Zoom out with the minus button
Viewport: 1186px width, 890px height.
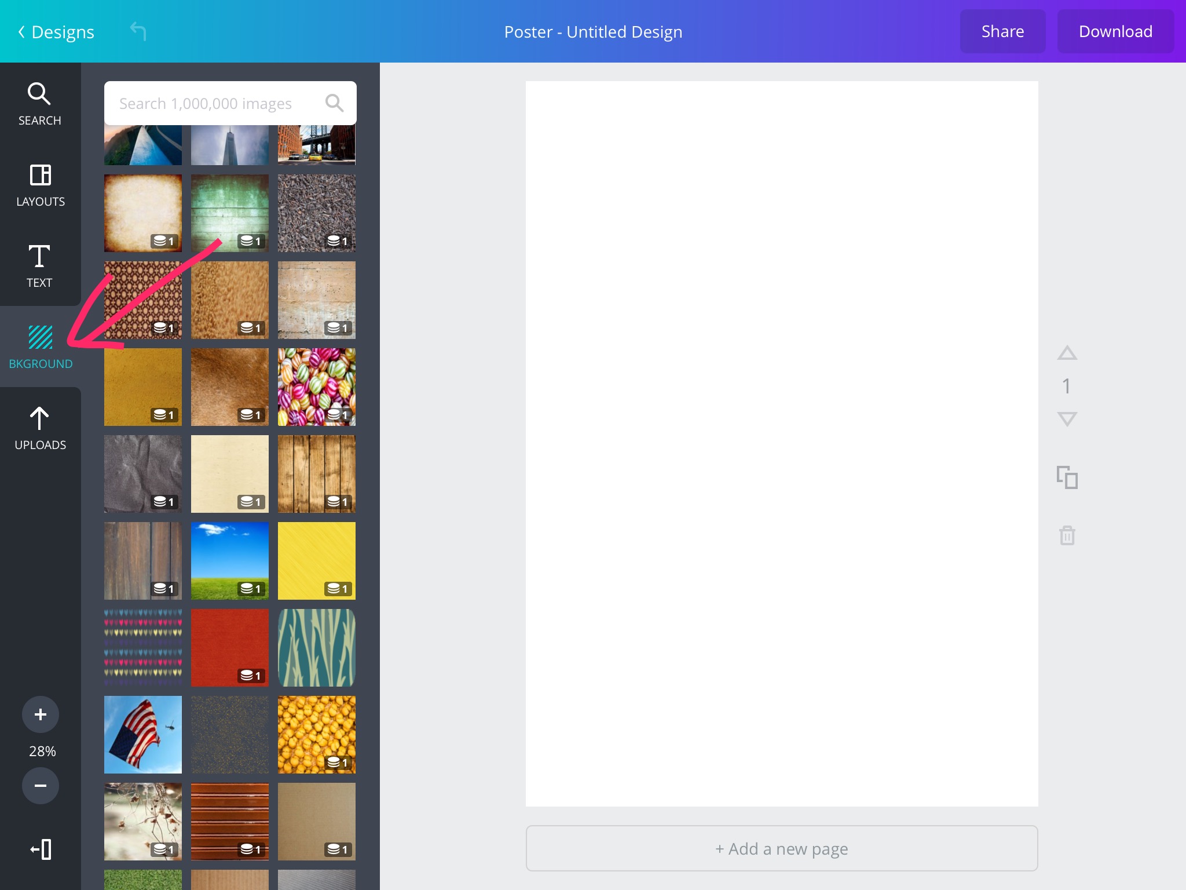click(x=40, y=786)
